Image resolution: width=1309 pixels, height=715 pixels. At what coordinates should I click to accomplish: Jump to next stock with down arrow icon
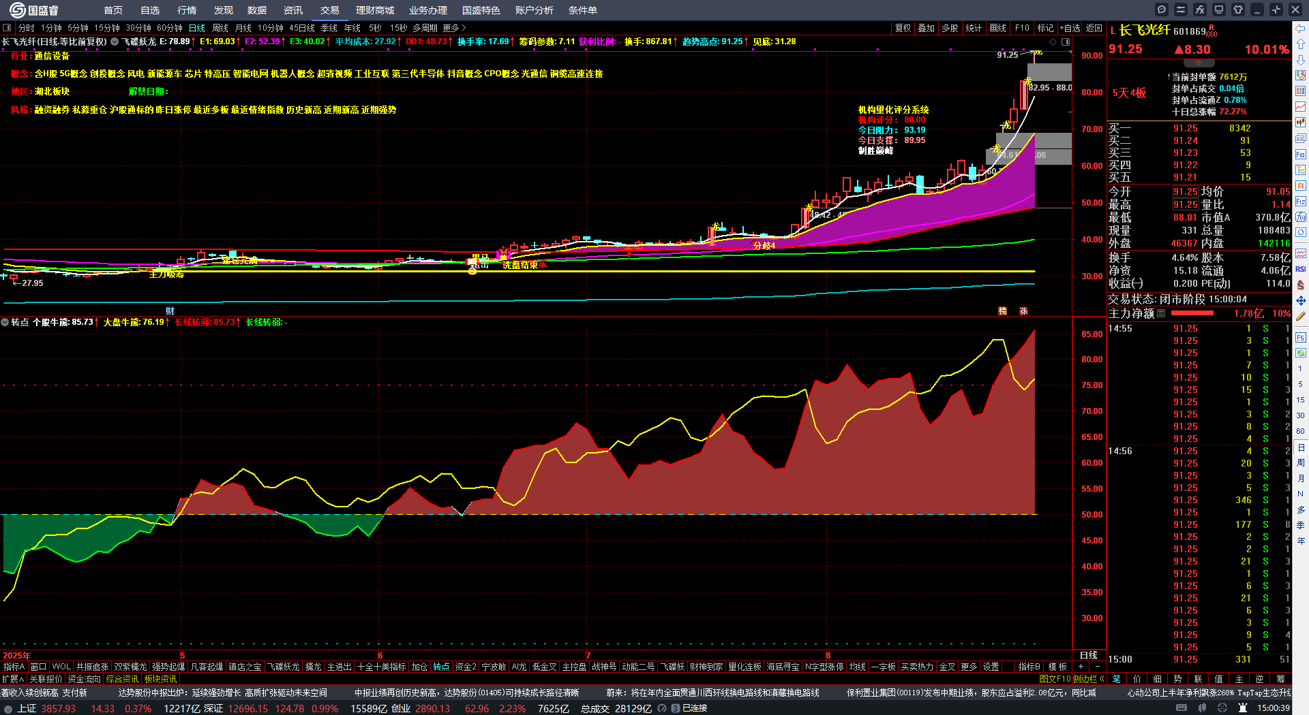[1301, 60]
